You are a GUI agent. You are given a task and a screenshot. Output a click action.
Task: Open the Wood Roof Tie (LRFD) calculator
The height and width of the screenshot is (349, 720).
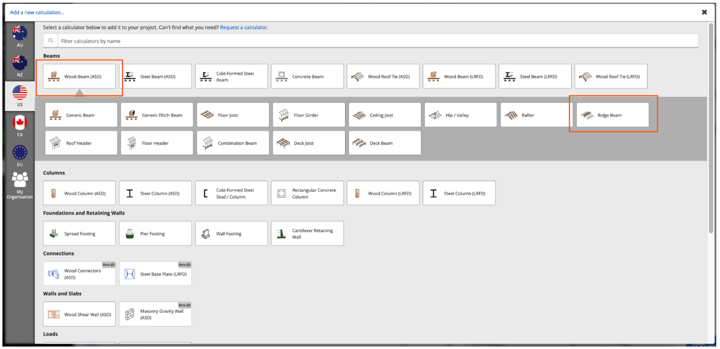pyautogui.click(x=611, y=76)
